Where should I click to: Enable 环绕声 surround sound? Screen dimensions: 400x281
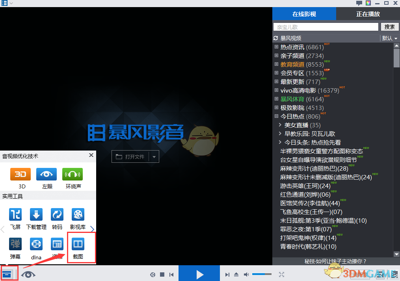pos(72,174)
